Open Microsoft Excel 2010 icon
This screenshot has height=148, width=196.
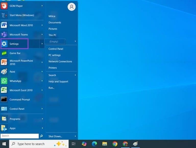(x=4, y=90)
